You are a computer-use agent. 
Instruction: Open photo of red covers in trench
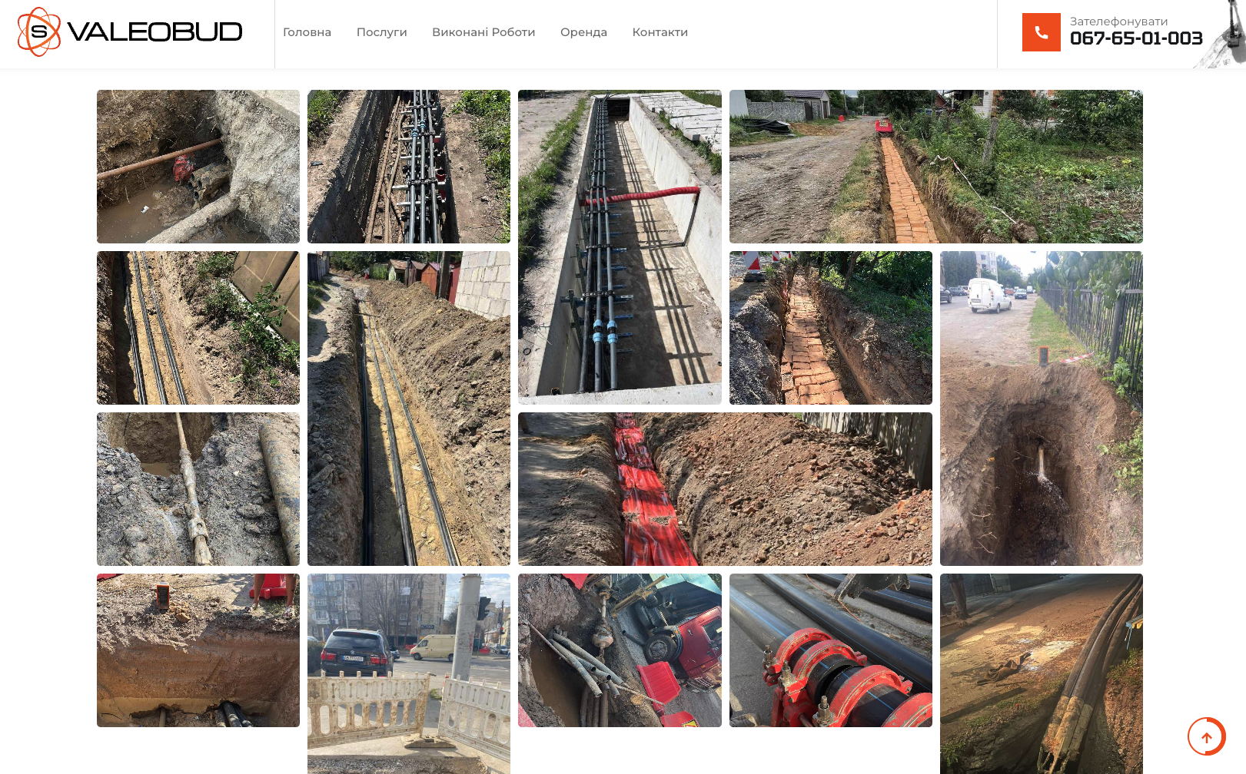724,489
